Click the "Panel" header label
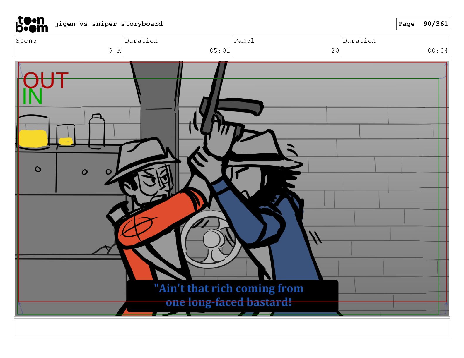The image size is (464, 358). pyautogui.click(x=244, y=41)
